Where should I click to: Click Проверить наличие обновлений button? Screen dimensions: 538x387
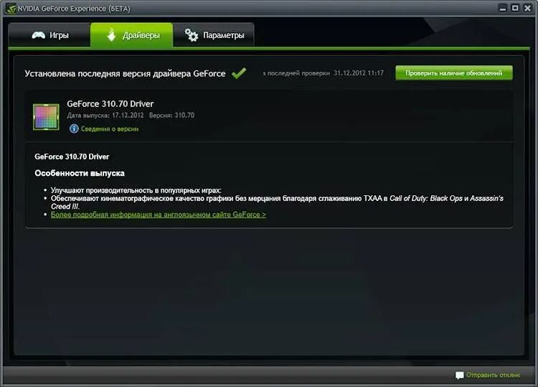point(454,73)
